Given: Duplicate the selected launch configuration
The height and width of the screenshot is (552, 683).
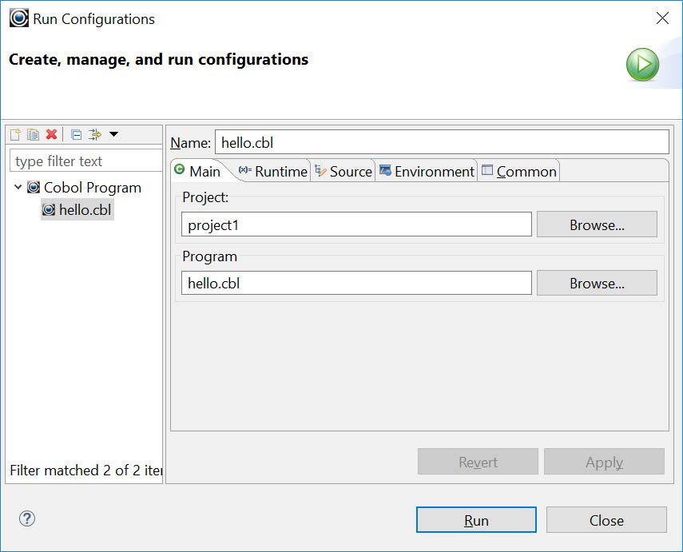Looking at the screenshot, I should 33,134.
